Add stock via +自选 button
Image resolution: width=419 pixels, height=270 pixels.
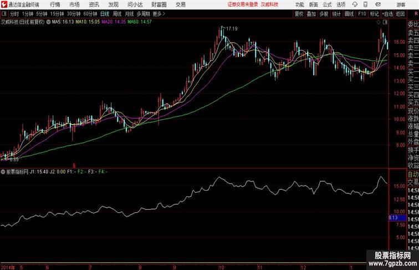click(387, 14)
